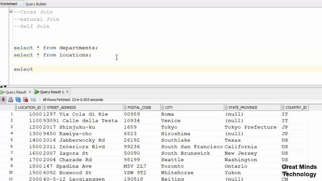Click the '--Self Join' comment
Image resolution: width=322 pixels, height=181 pixels.
[32, 27]
